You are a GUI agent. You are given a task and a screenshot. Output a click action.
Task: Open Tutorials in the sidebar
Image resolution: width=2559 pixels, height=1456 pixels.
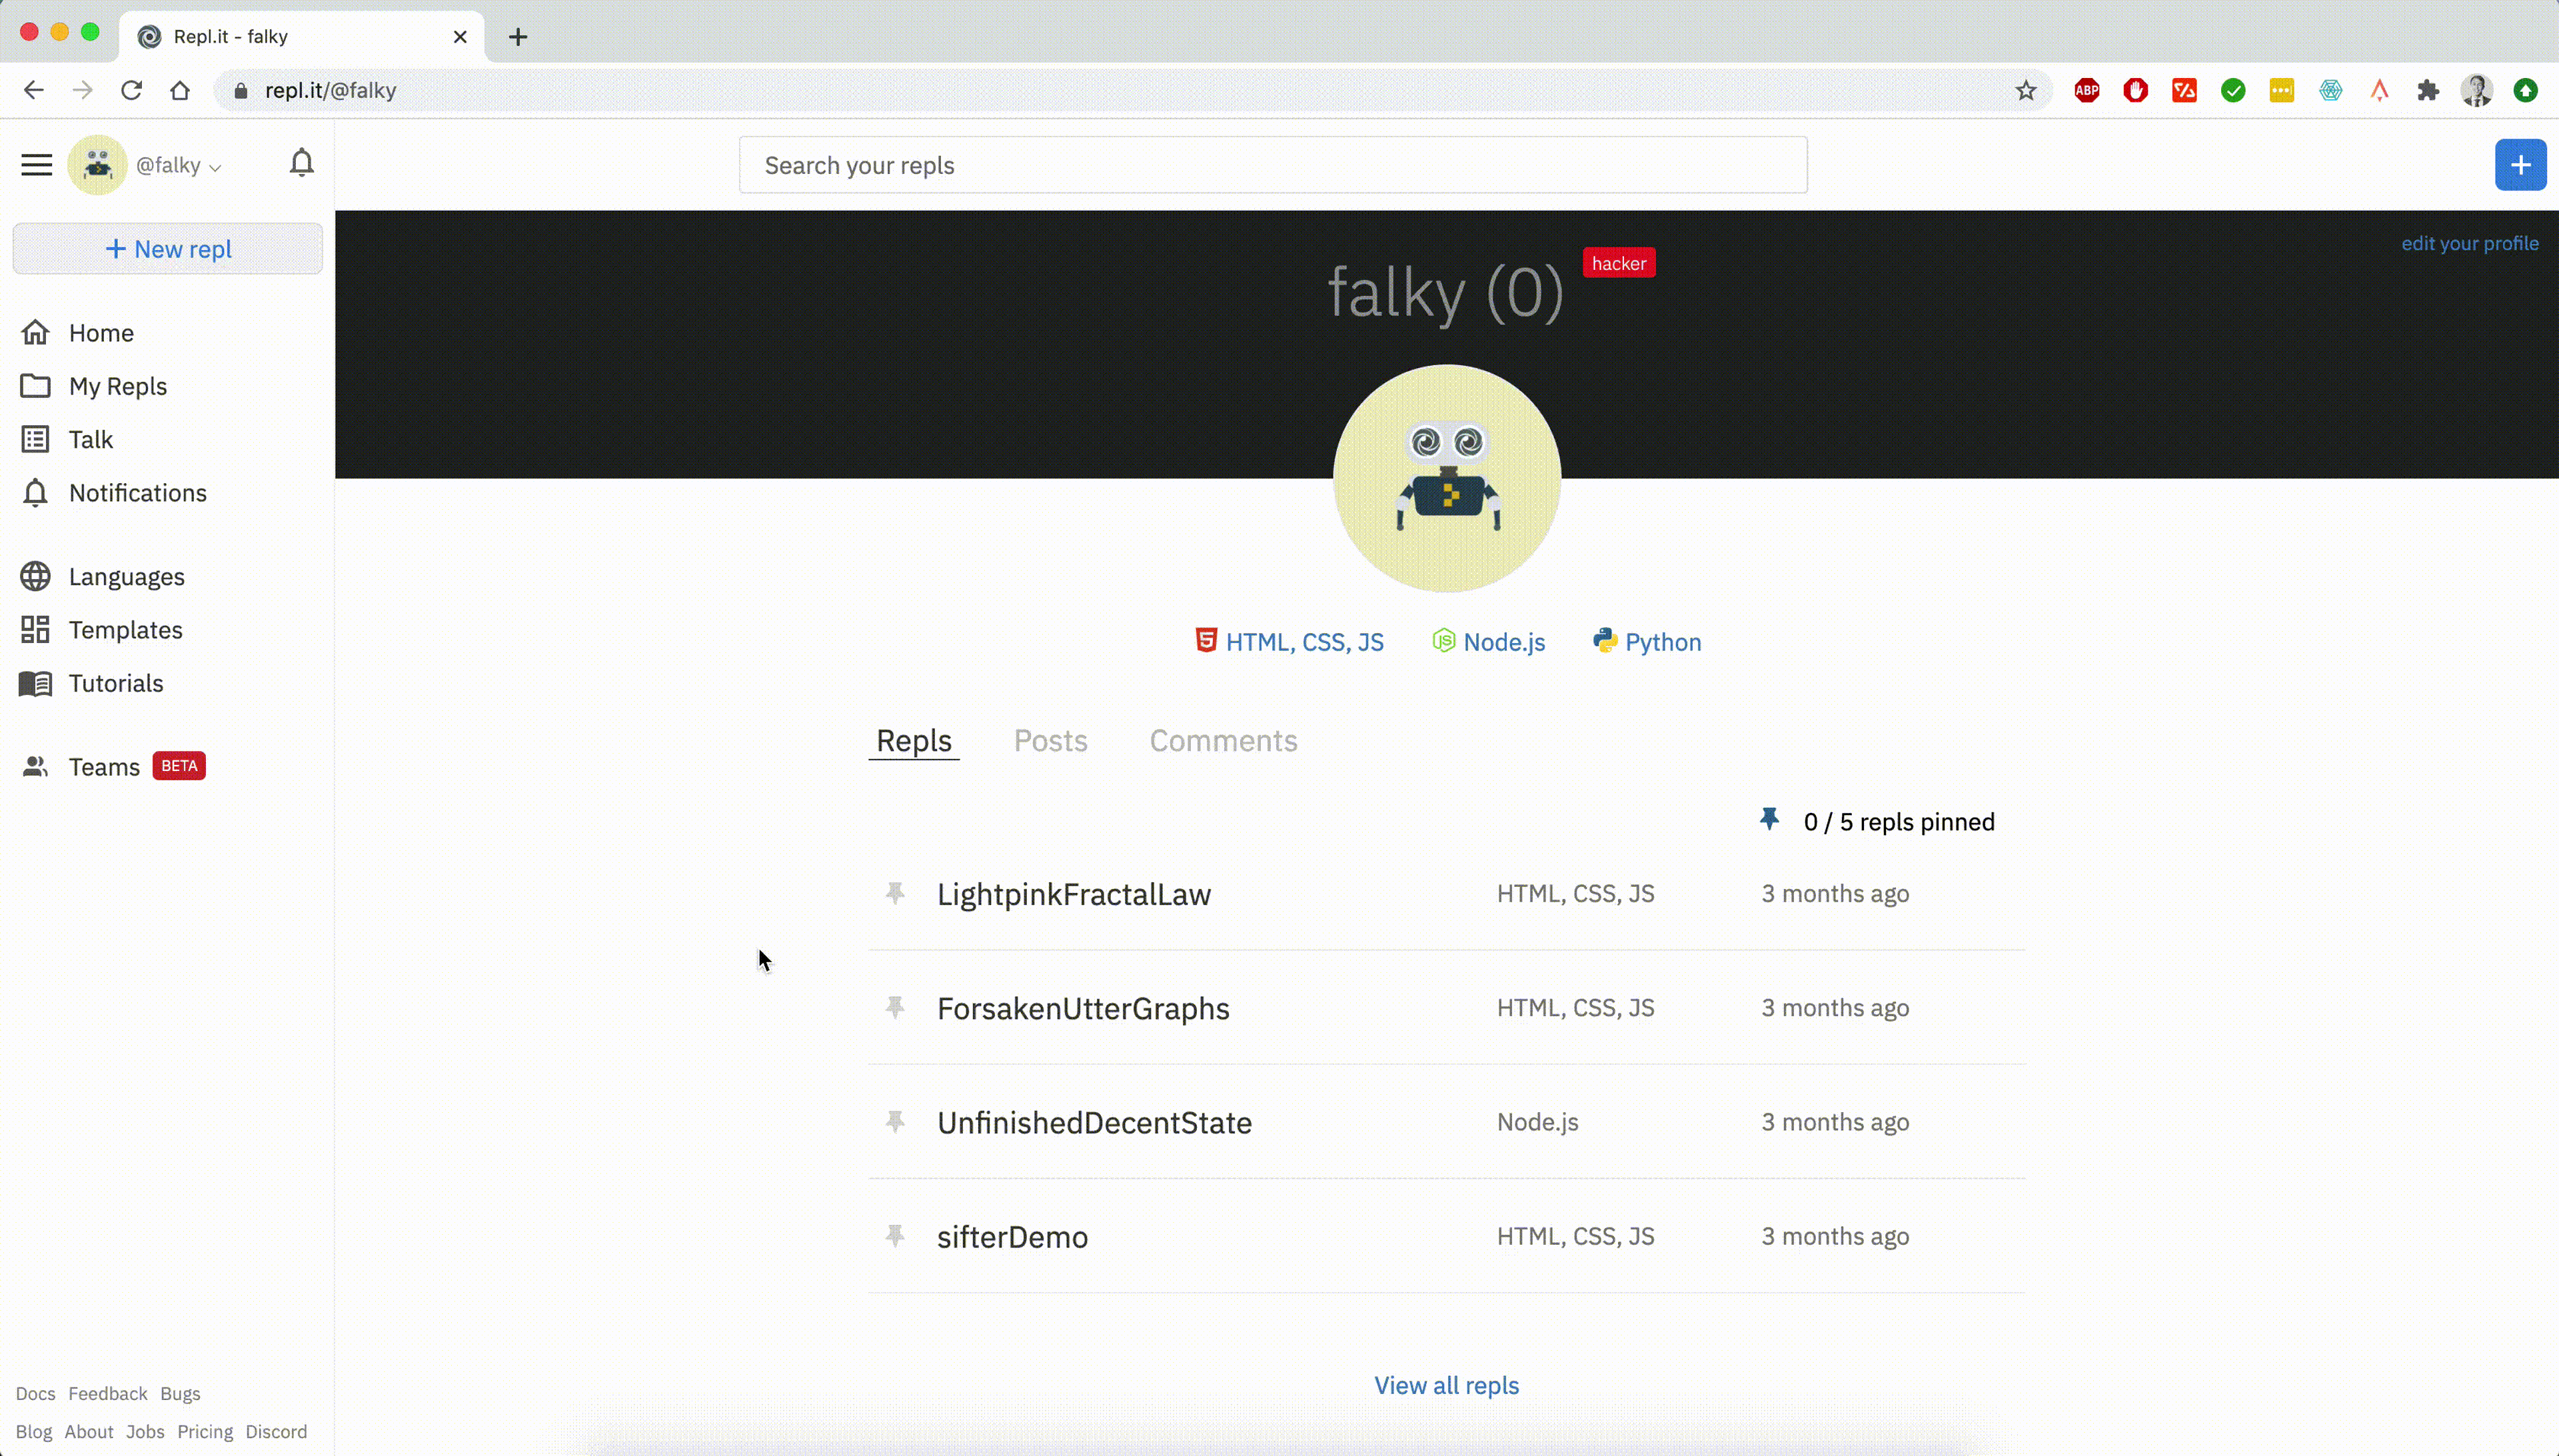115,684
